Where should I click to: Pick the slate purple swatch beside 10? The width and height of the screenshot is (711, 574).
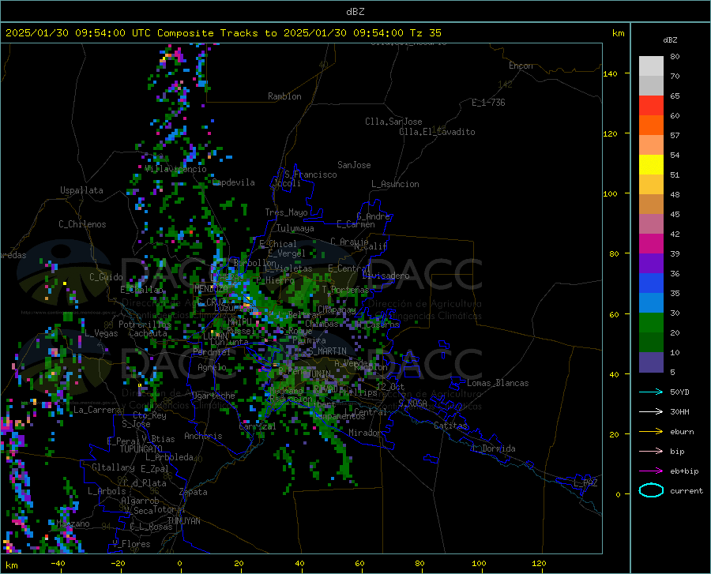[x=651, y=362]
